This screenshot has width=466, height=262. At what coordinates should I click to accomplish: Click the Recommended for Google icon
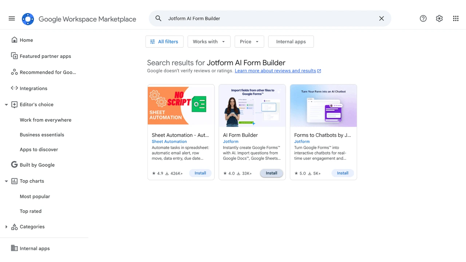pyautogui.click(x=14, y=72)
